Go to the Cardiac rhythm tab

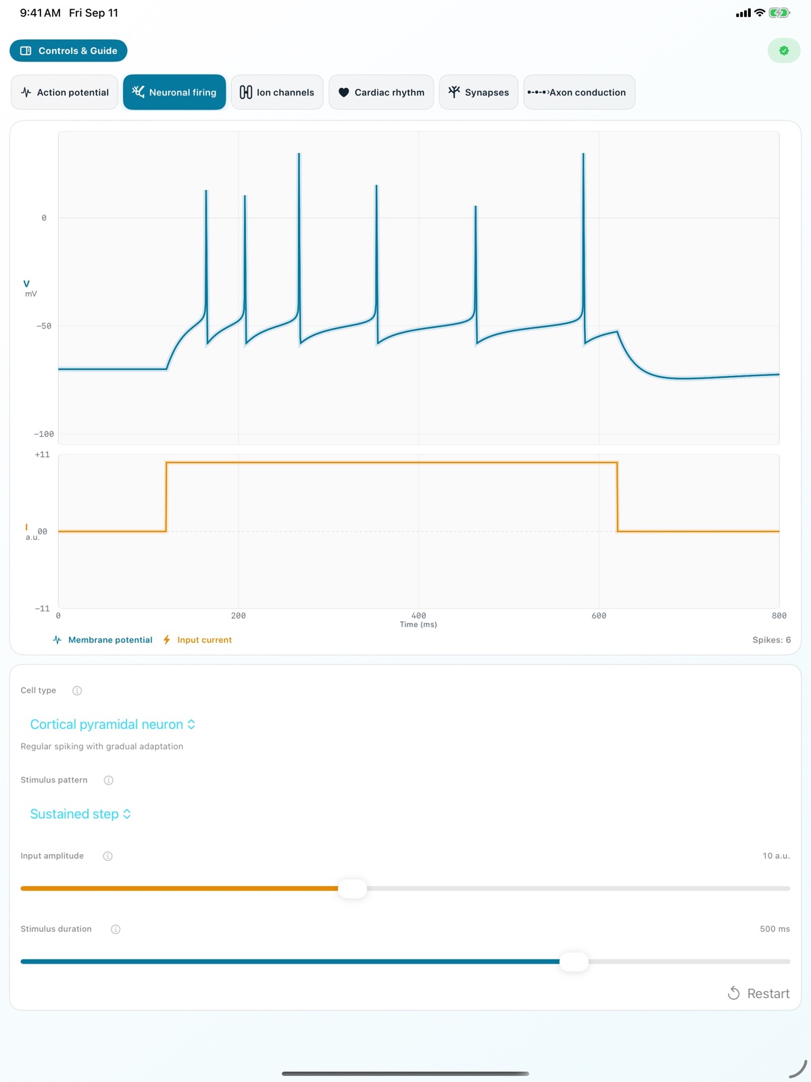[x=381, y=93]
